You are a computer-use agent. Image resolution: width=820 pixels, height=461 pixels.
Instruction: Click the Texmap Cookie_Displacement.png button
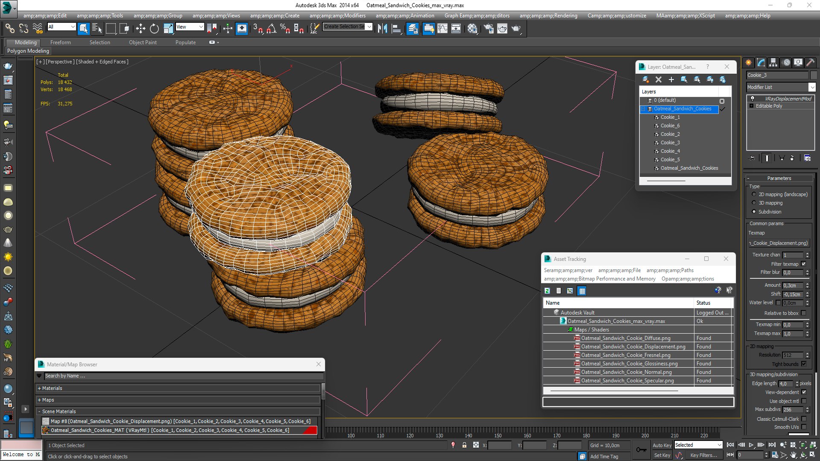tap(779, 243)
